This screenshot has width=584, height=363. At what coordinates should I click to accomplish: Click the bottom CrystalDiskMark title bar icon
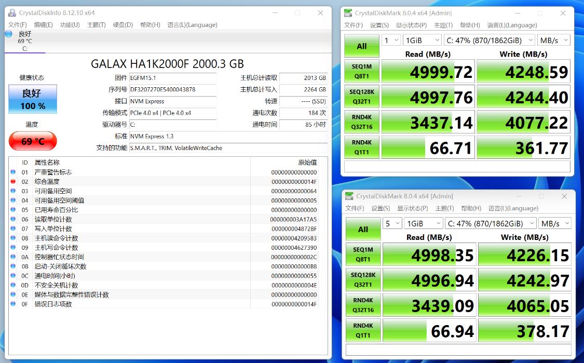coord(349,196)
